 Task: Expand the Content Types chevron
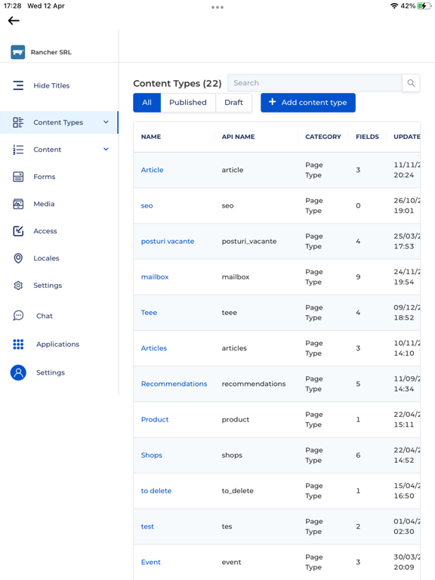(106, 122)
